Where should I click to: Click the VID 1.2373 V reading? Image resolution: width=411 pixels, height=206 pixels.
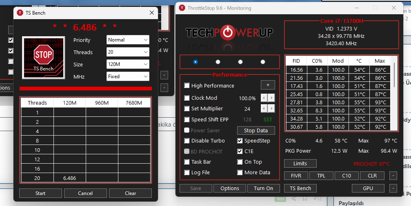[x=341, y=29]
